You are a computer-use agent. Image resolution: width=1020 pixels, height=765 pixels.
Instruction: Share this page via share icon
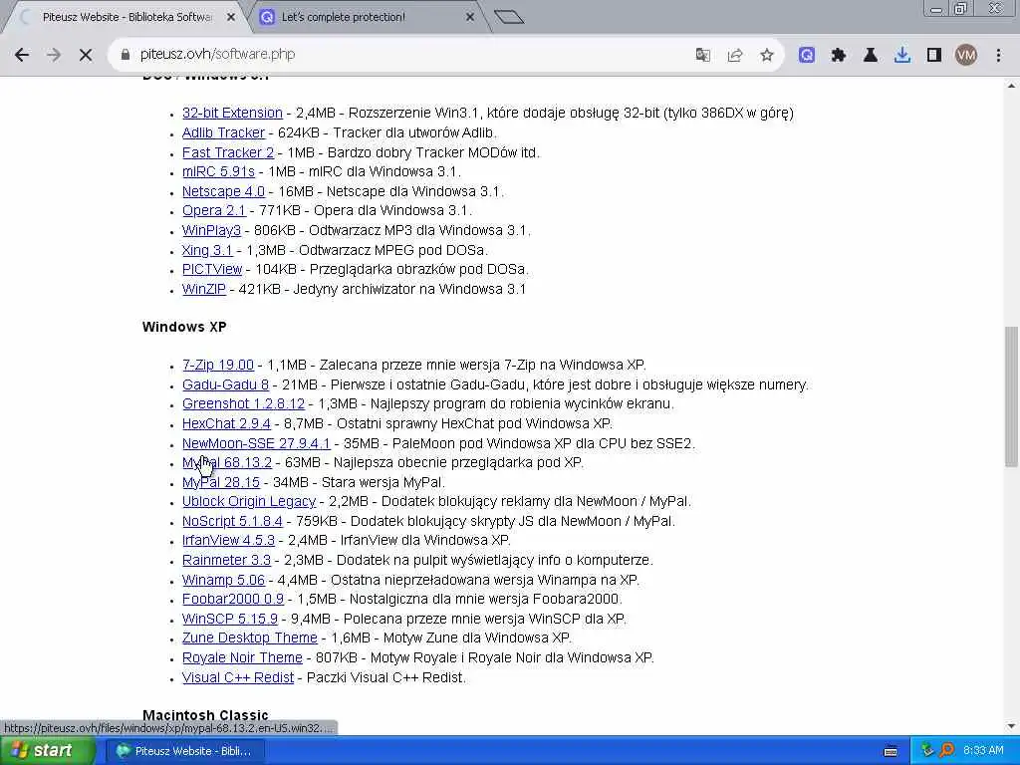point(735,55)
